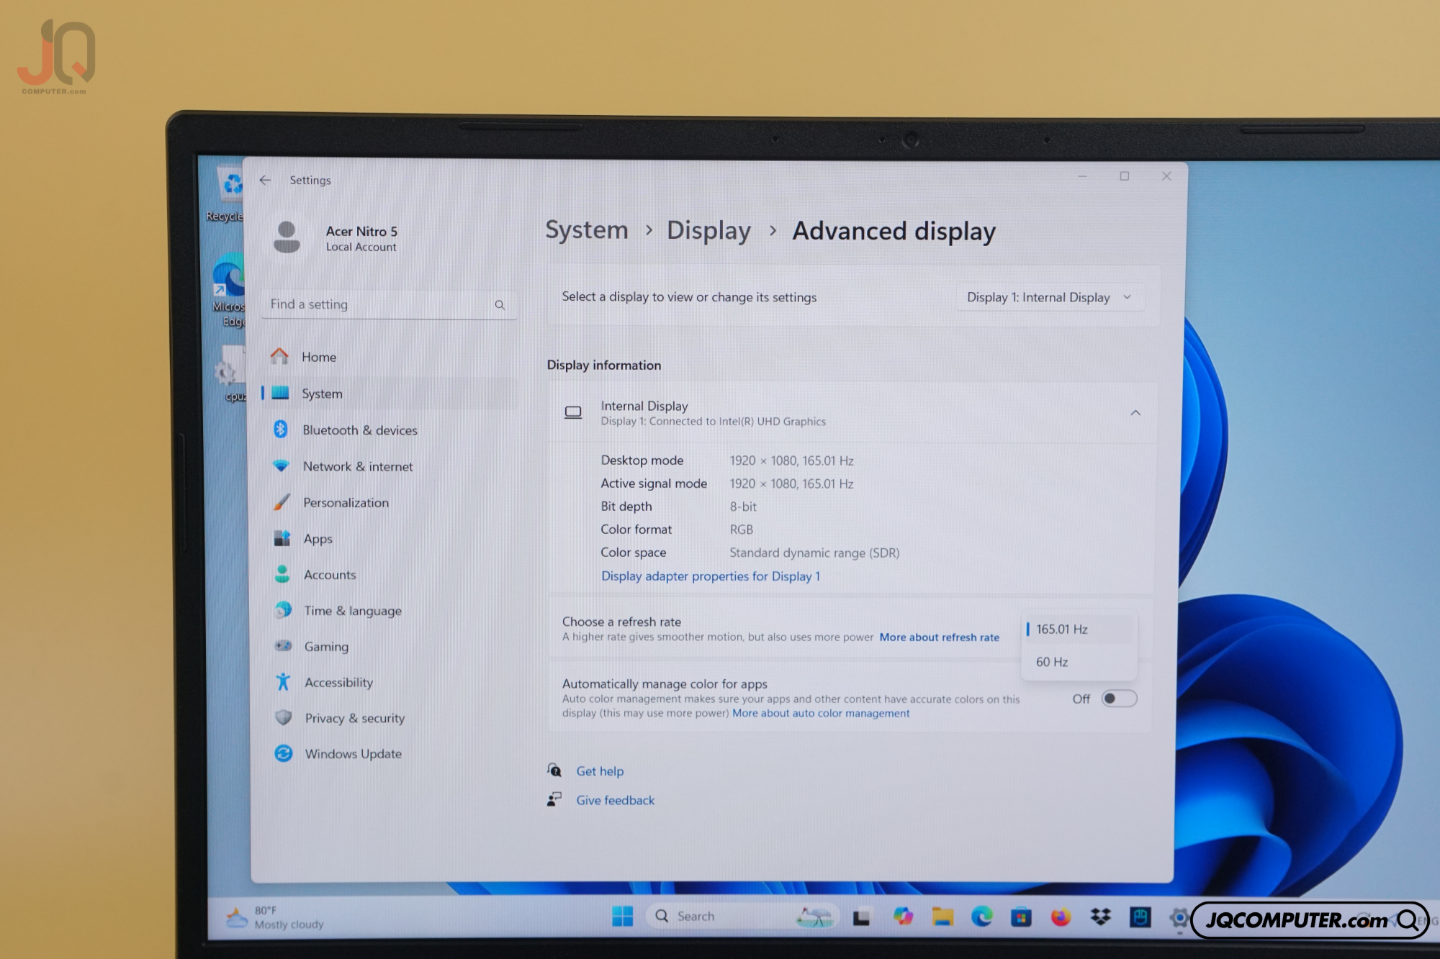1440x959 pixels.
Task: Click the RGB color format value
Action: tap(742, 530)
